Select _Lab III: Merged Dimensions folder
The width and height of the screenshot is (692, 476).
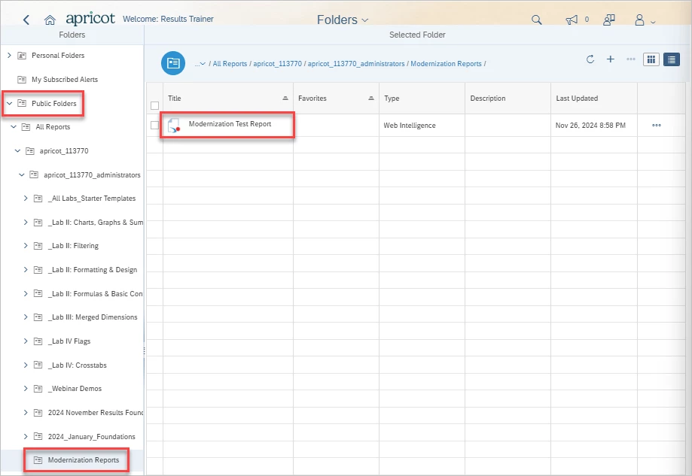pos(93,317)
